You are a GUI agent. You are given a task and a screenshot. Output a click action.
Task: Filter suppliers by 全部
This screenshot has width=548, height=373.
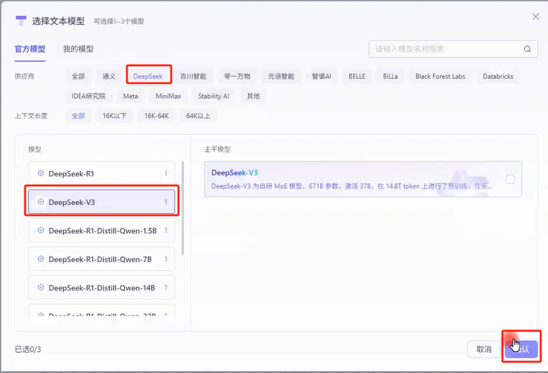78,77
